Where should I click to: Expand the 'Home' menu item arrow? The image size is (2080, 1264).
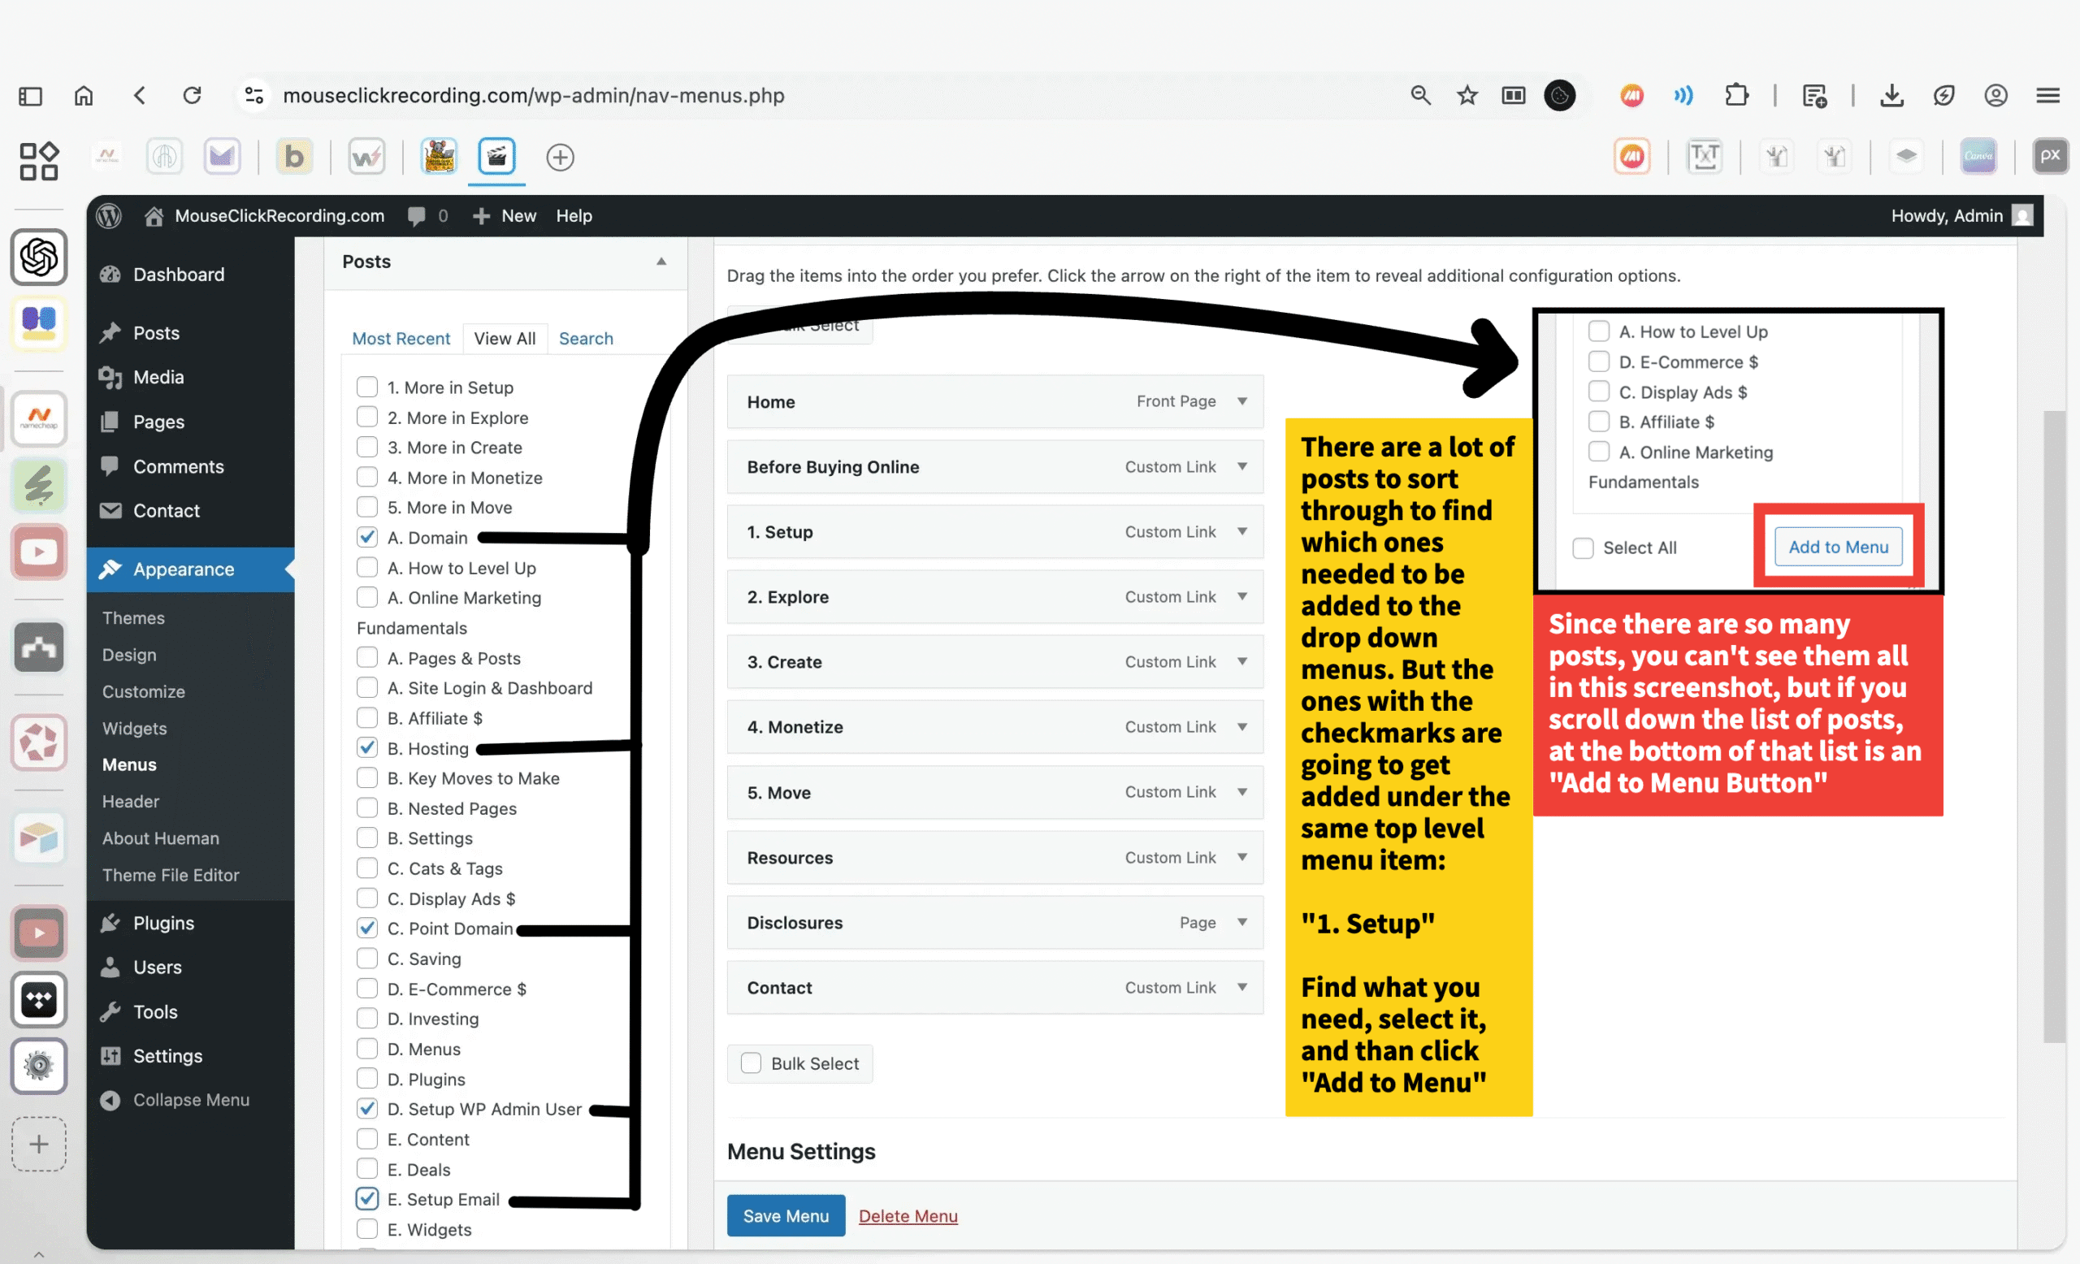coord(1241,401)
